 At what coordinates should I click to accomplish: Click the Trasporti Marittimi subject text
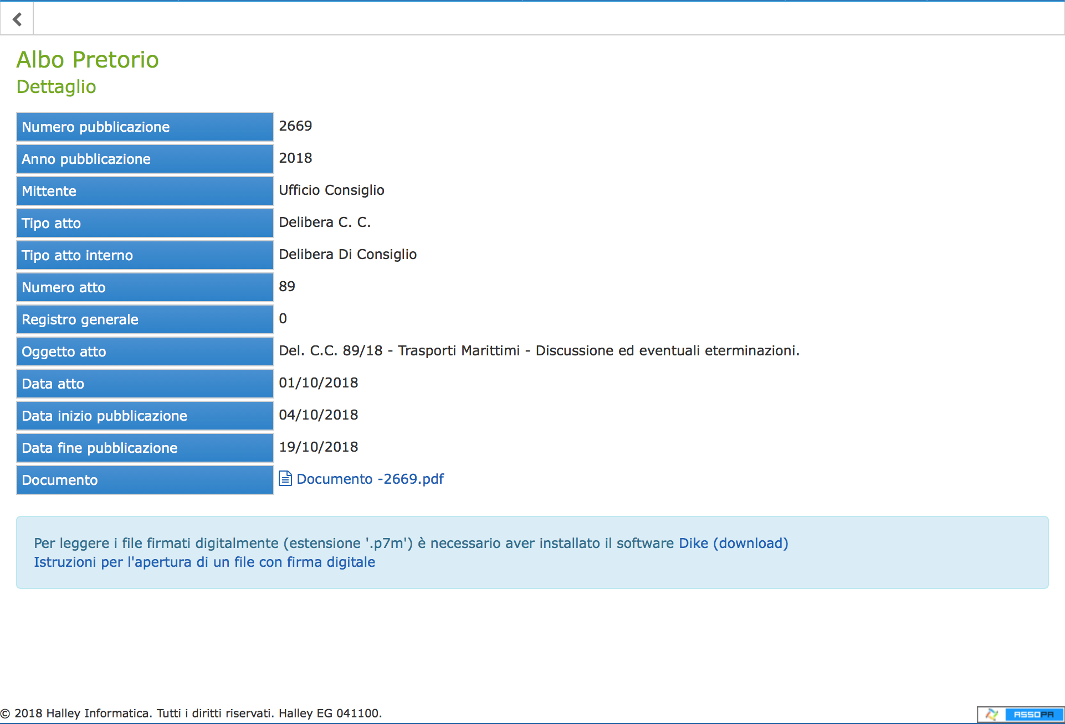point(539,350)
